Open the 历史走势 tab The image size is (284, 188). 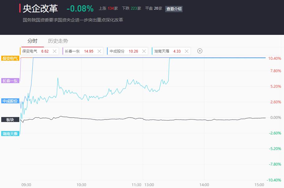click(x=58, y=41)
